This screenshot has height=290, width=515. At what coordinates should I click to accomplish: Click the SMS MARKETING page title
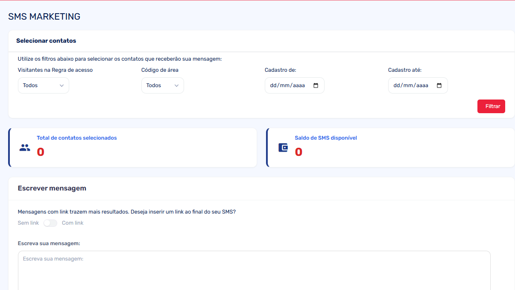pyautogui.click(x=44, y=17)
